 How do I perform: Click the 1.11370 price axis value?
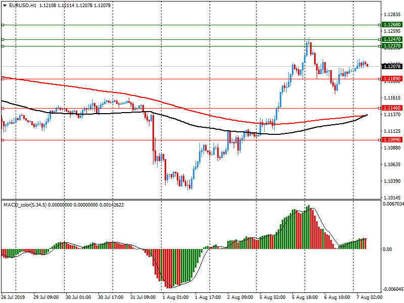pos(392,115)
